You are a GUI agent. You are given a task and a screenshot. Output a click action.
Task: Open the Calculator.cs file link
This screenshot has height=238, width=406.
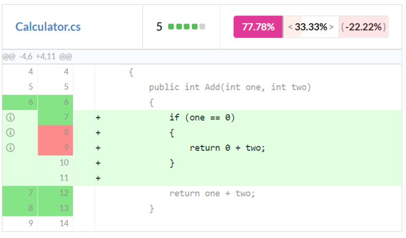[48, 27]
